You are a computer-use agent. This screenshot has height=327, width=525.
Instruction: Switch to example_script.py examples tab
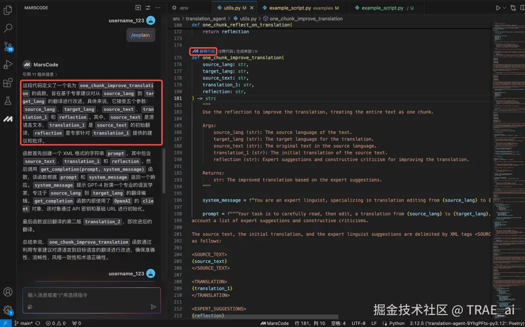coord(301,8)
